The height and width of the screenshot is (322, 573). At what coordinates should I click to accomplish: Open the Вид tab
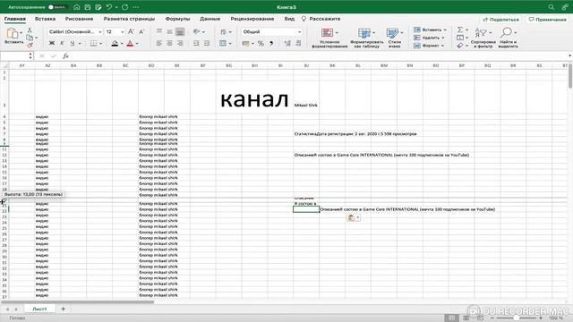(289, 19)
